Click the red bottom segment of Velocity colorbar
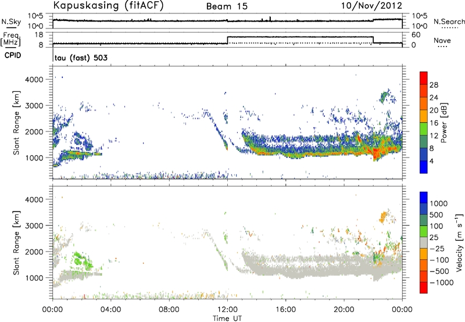Screen dimensions: 465x322 coord(424,288)
